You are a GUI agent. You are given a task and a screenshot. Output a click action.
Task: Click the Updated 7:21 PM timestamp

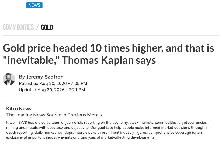52,90
